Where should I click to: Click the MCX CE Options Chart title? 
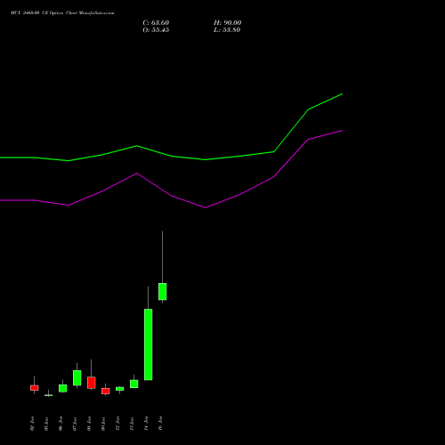click(62, 13)
